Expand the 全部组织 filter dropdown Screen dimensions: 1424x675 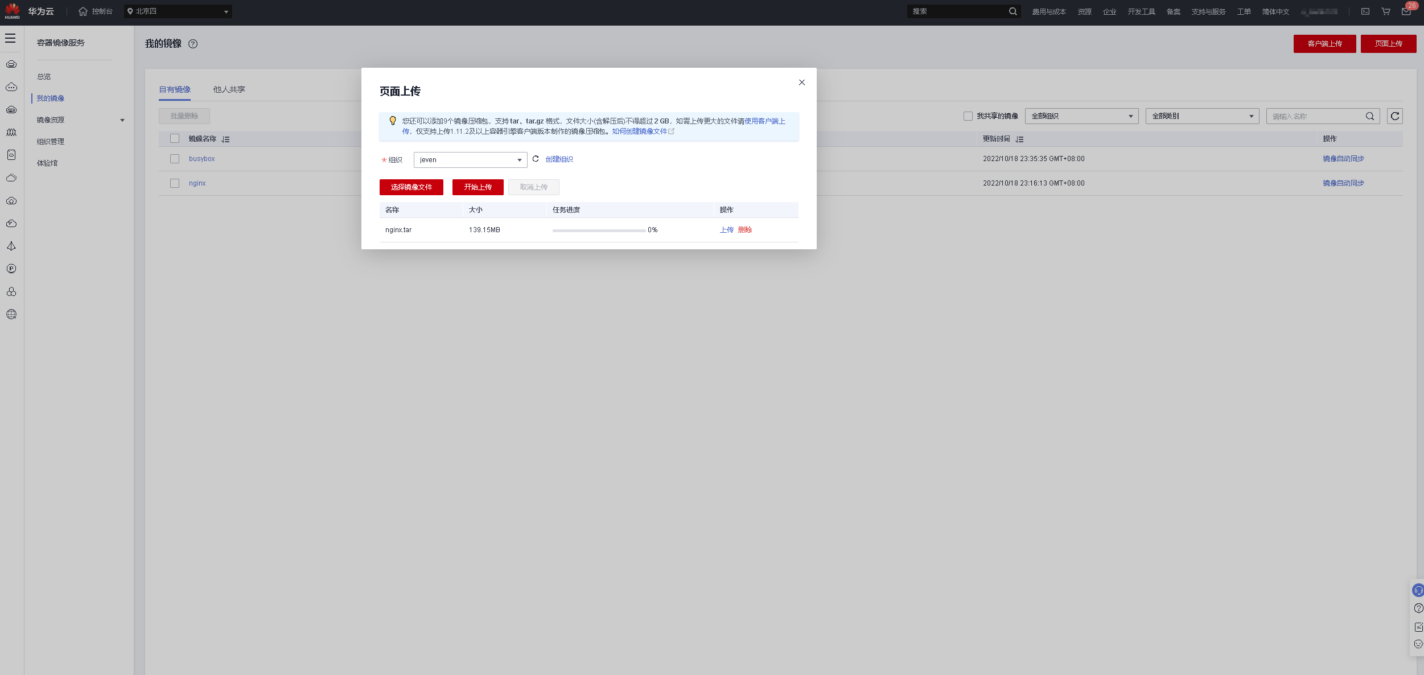[x=1081, y=116]
